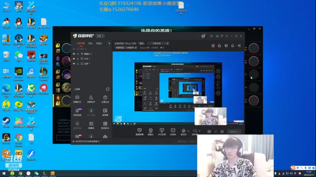Toggle the lock on the 文本 1 source
Screen dimensions: 316x177
coord(78,59)
